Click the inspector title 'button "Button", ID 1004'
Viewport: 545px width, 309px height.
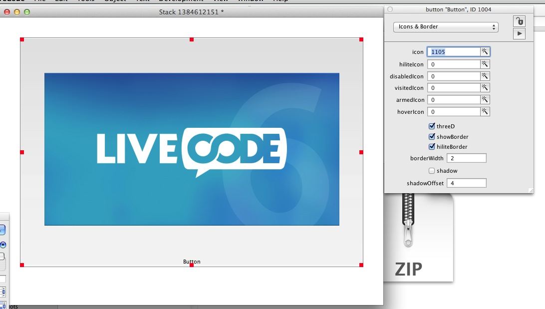(x=459, y=9)
